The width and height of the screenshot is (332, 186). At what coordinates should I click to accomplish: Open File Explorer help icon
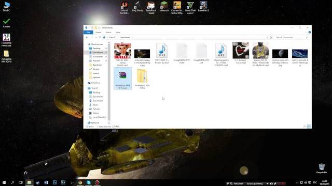point(310,32)
